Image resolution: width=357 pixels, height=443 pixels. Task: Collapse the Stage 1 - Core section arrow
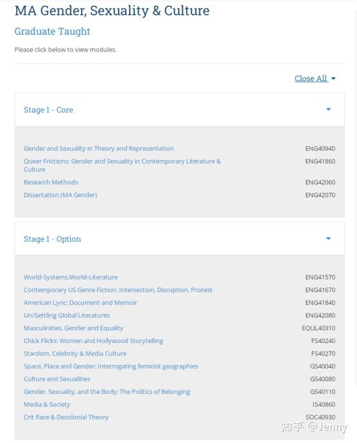coord(328,110)
